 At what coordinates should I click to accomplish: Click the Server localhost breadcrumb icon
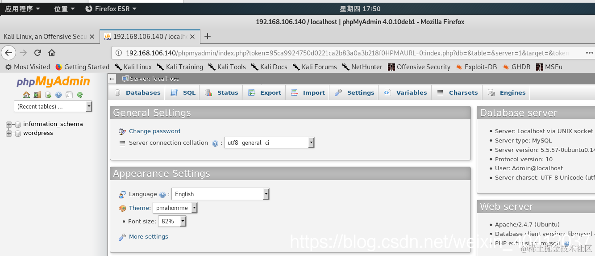tap(125, 79)
